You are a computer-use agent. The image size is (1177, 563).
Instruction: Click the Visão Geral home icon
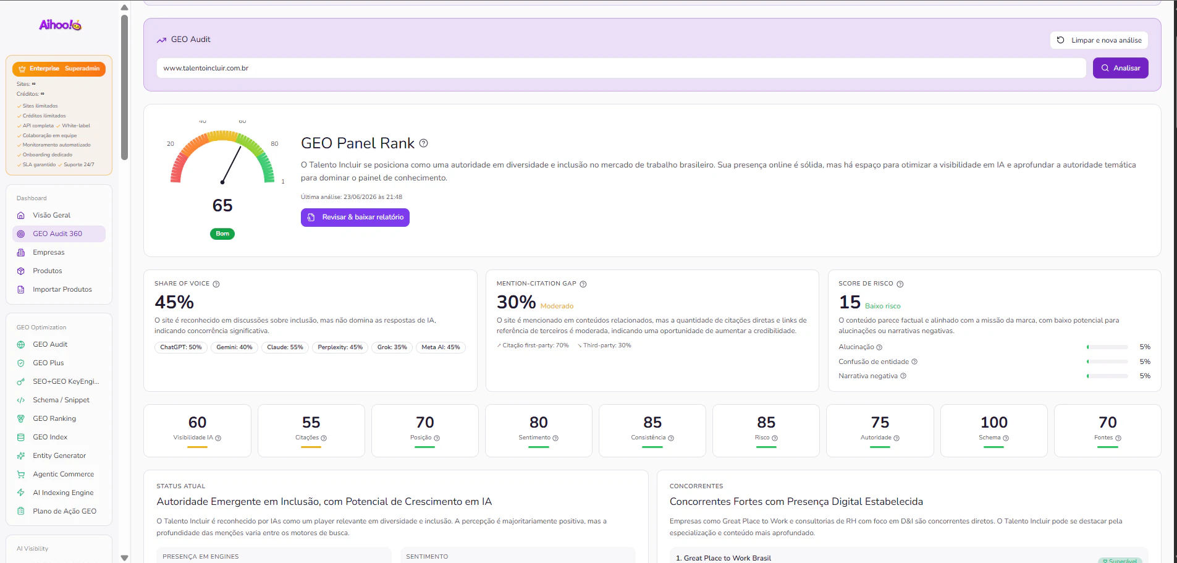tap(21, 215)
